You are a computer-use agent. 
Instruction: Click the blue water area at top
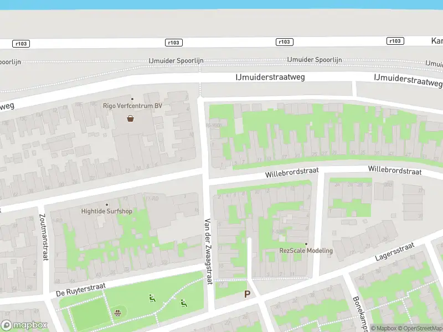click(221, 3)
